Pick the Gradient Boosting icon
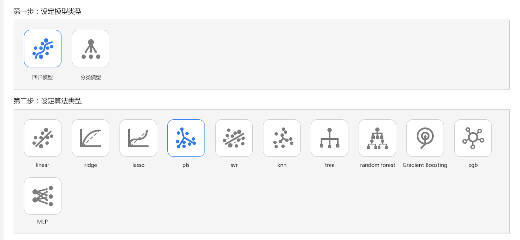The width and height of the screenshot is (520, 240). (x=425, y=138)
